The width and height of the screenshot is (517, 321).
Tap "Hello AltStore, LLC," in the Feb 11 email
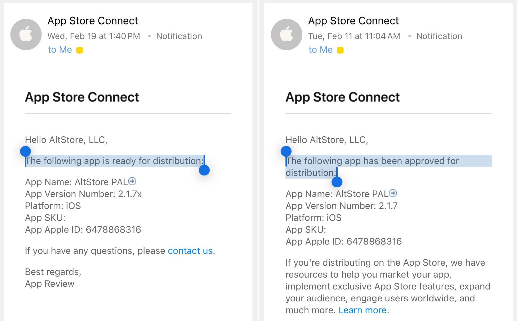(x=327, y=140)
